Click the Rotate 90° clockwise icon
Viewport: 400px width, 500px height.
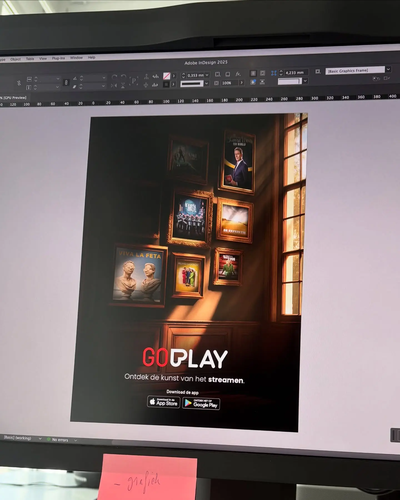tap(114, 77)
